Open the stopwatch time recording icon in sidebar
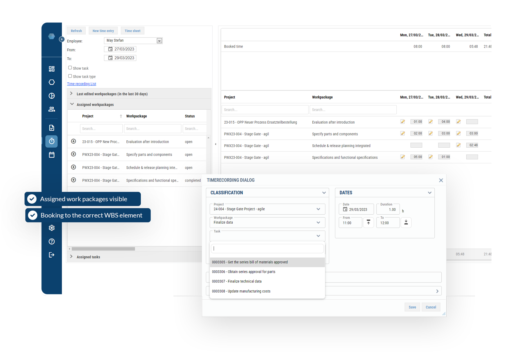Viewport: 522px width, 364px height. click(52, 141)
